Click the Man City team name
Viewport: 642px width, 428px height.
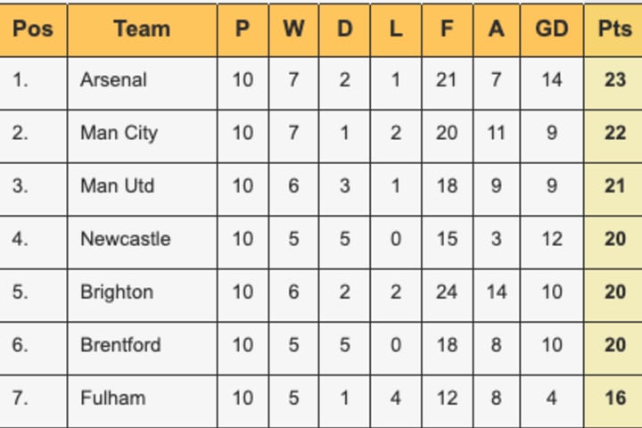[x=119, y=133]
